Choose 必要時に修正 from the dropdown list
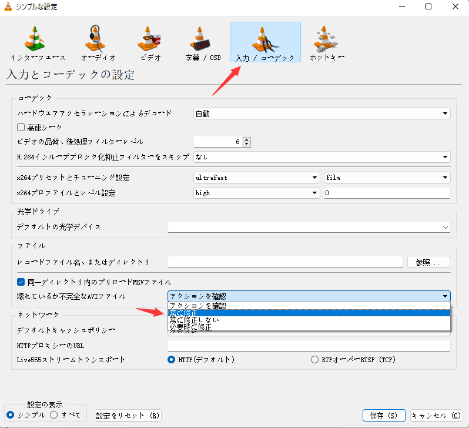469x428 pixels. tap(191, 327)
